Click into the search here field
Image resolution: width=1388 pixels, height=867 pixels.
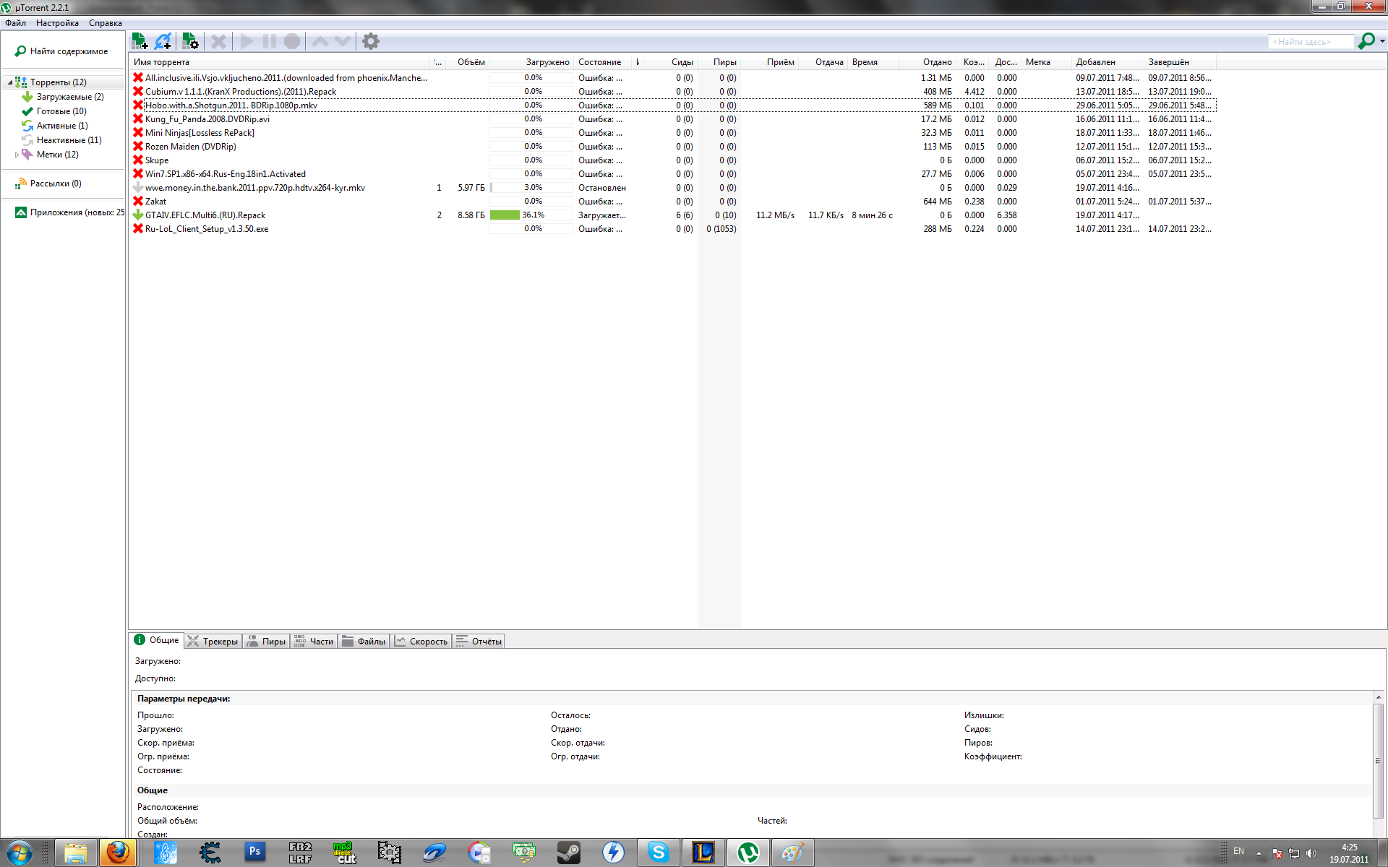1311,42
